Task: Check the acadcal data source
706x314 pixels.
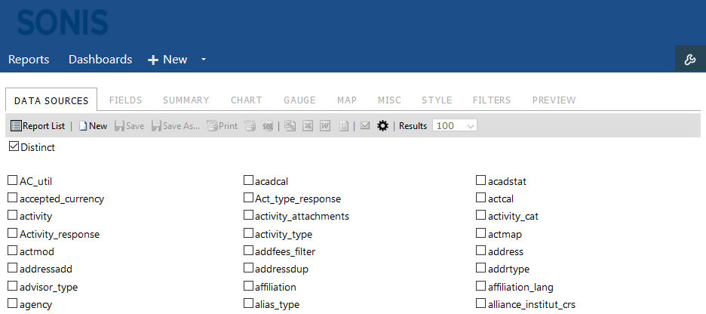Action: click(249, 180)
